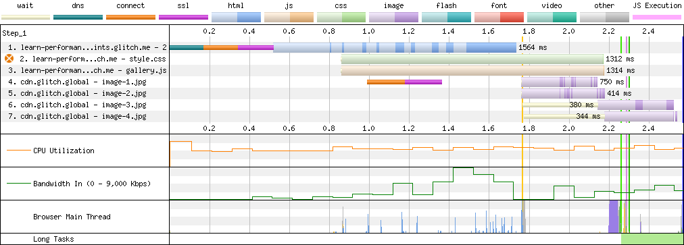Select request row 1 learn-performan...ints.glitch.me

point(87,47)
